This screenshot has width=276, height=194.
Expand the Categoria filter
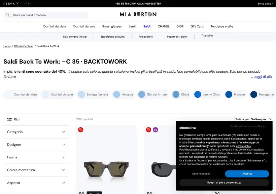coord(36,132)
